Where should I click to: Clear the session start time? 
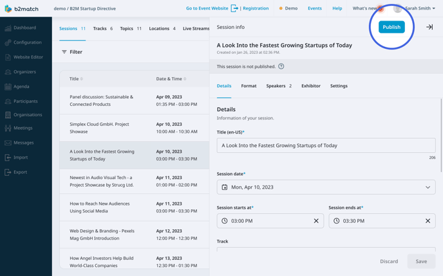click(316, 221)
